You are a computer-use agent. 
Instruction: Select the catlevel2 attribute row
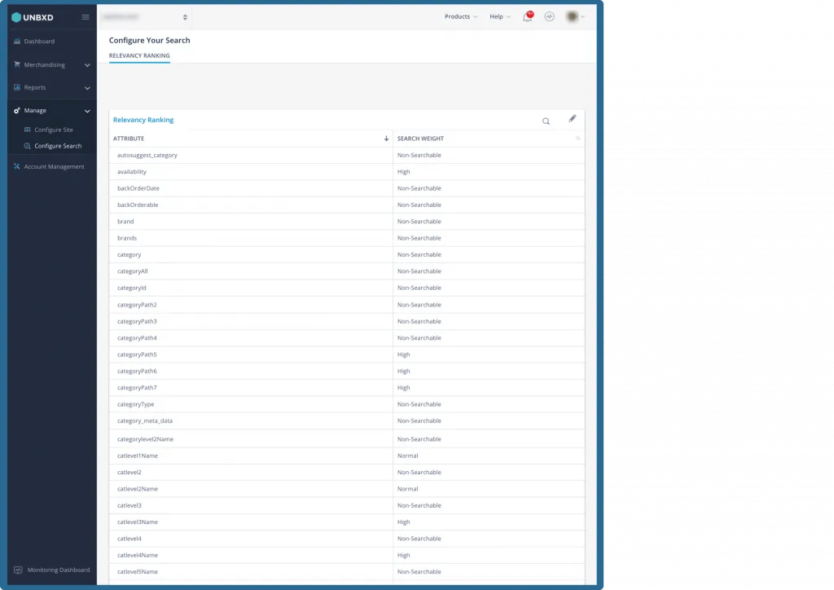(x=347, y=473)
